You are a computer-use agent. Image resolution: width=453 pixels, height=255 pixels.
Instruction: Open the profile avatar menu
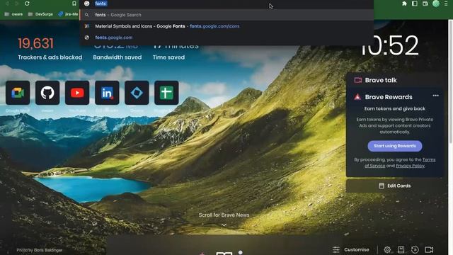click(436, 4)
